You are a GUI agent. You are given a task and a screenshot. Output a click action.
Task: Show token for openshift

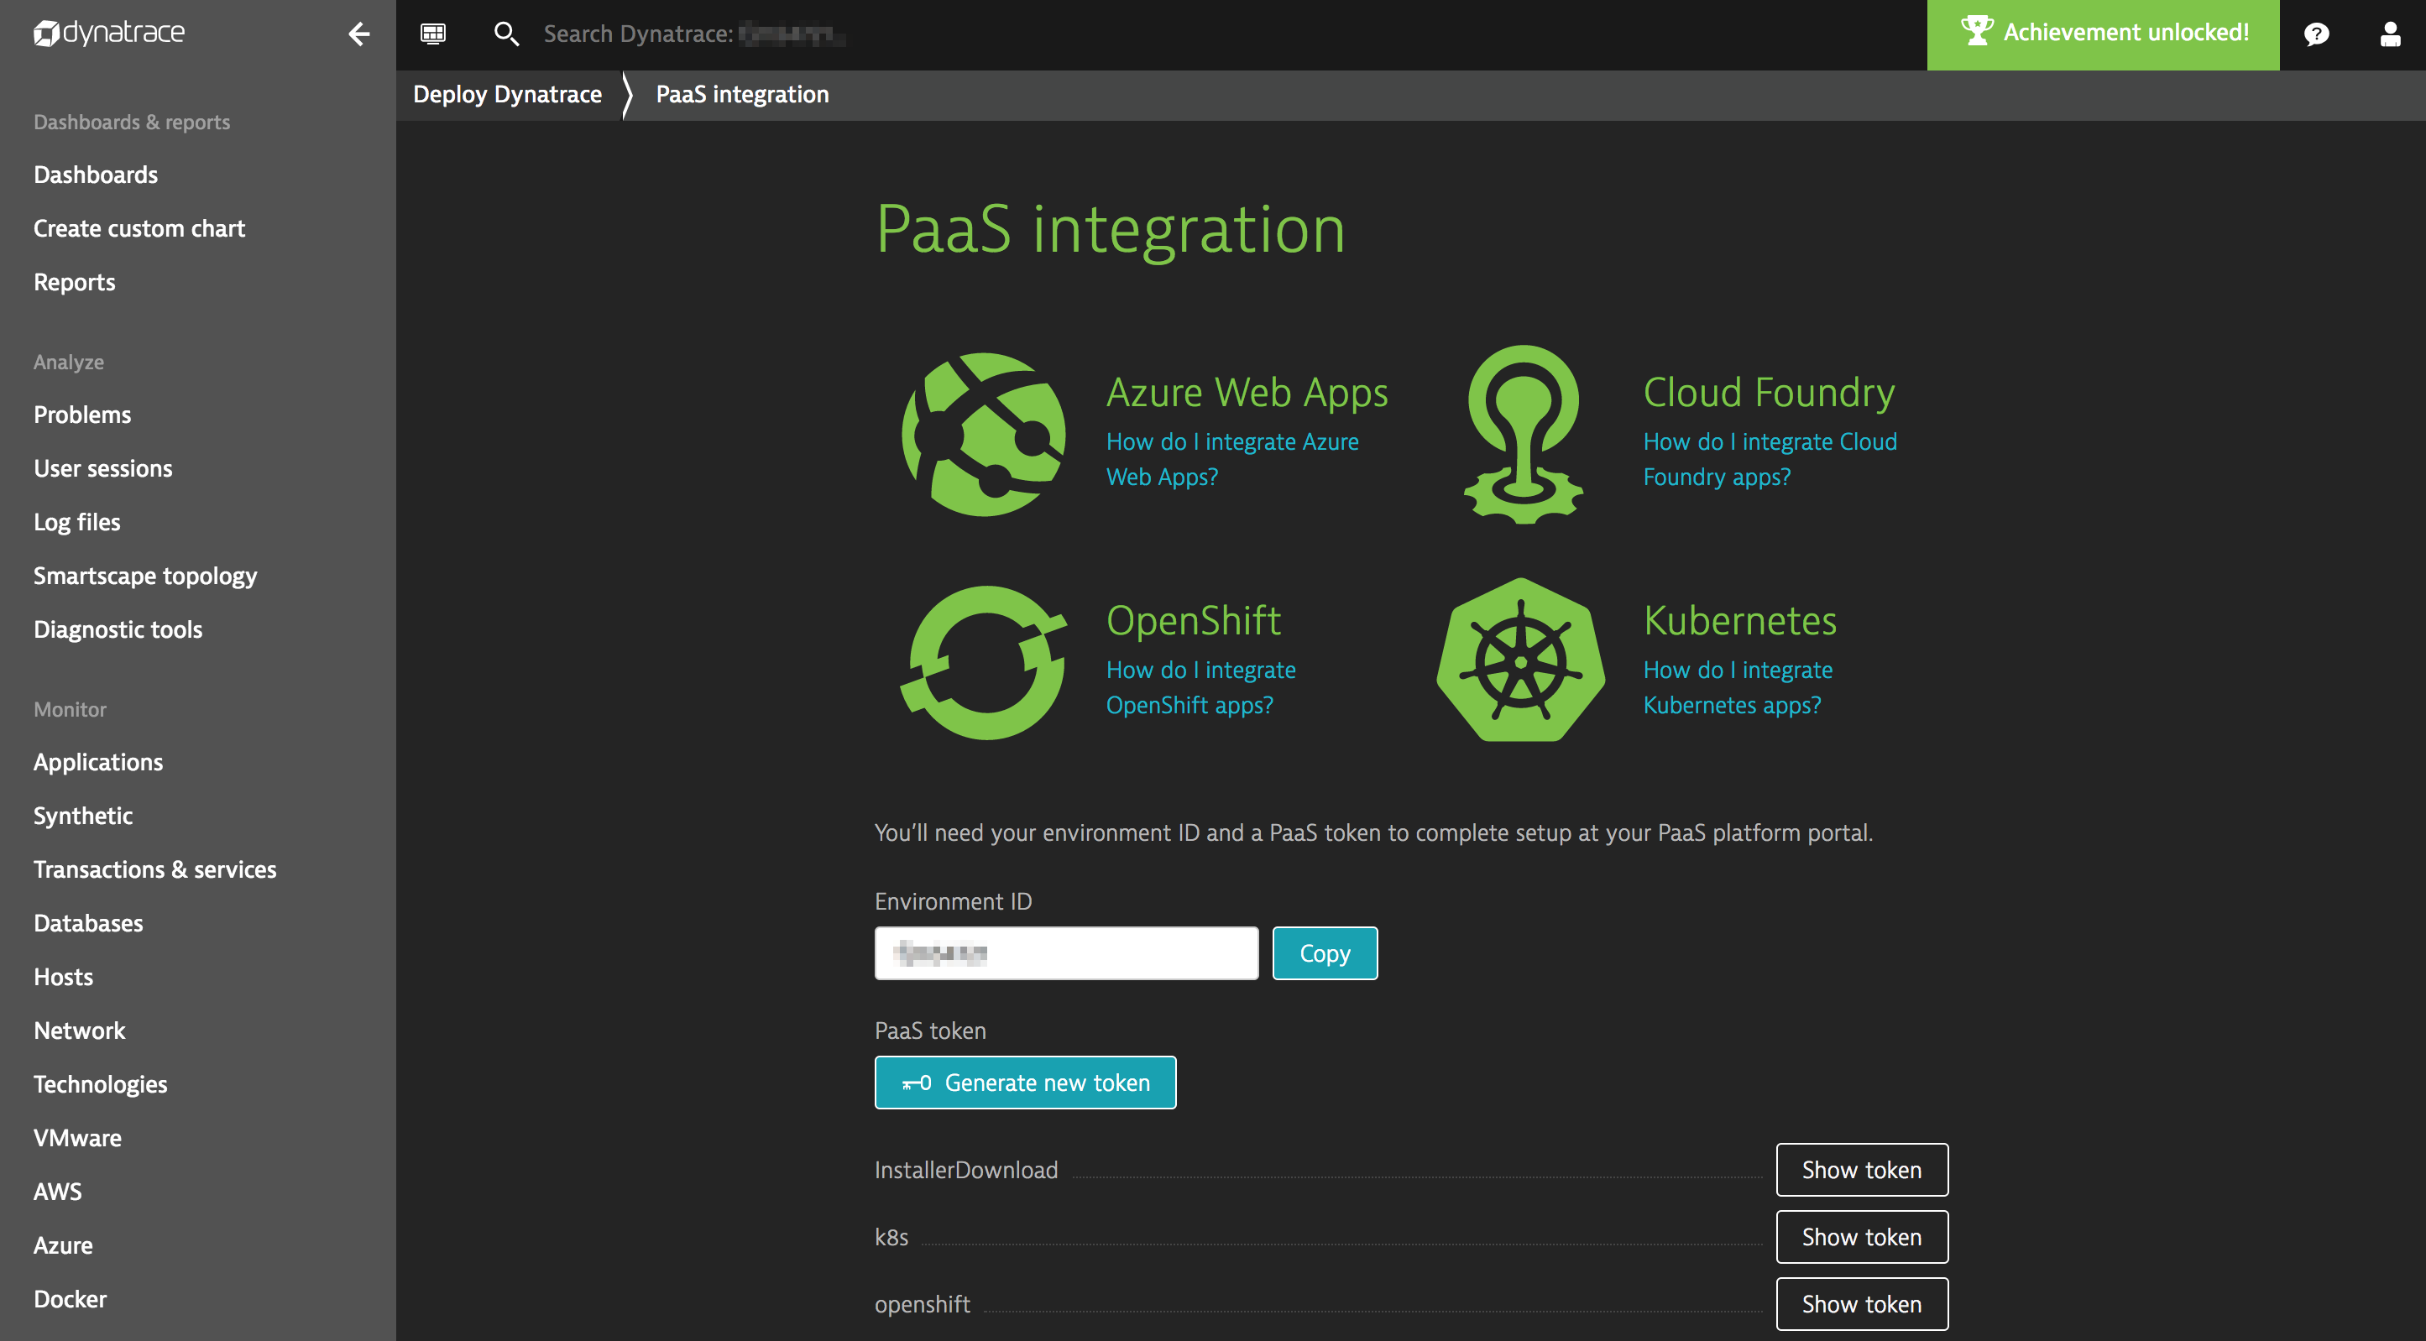tap(1861, 1303)
